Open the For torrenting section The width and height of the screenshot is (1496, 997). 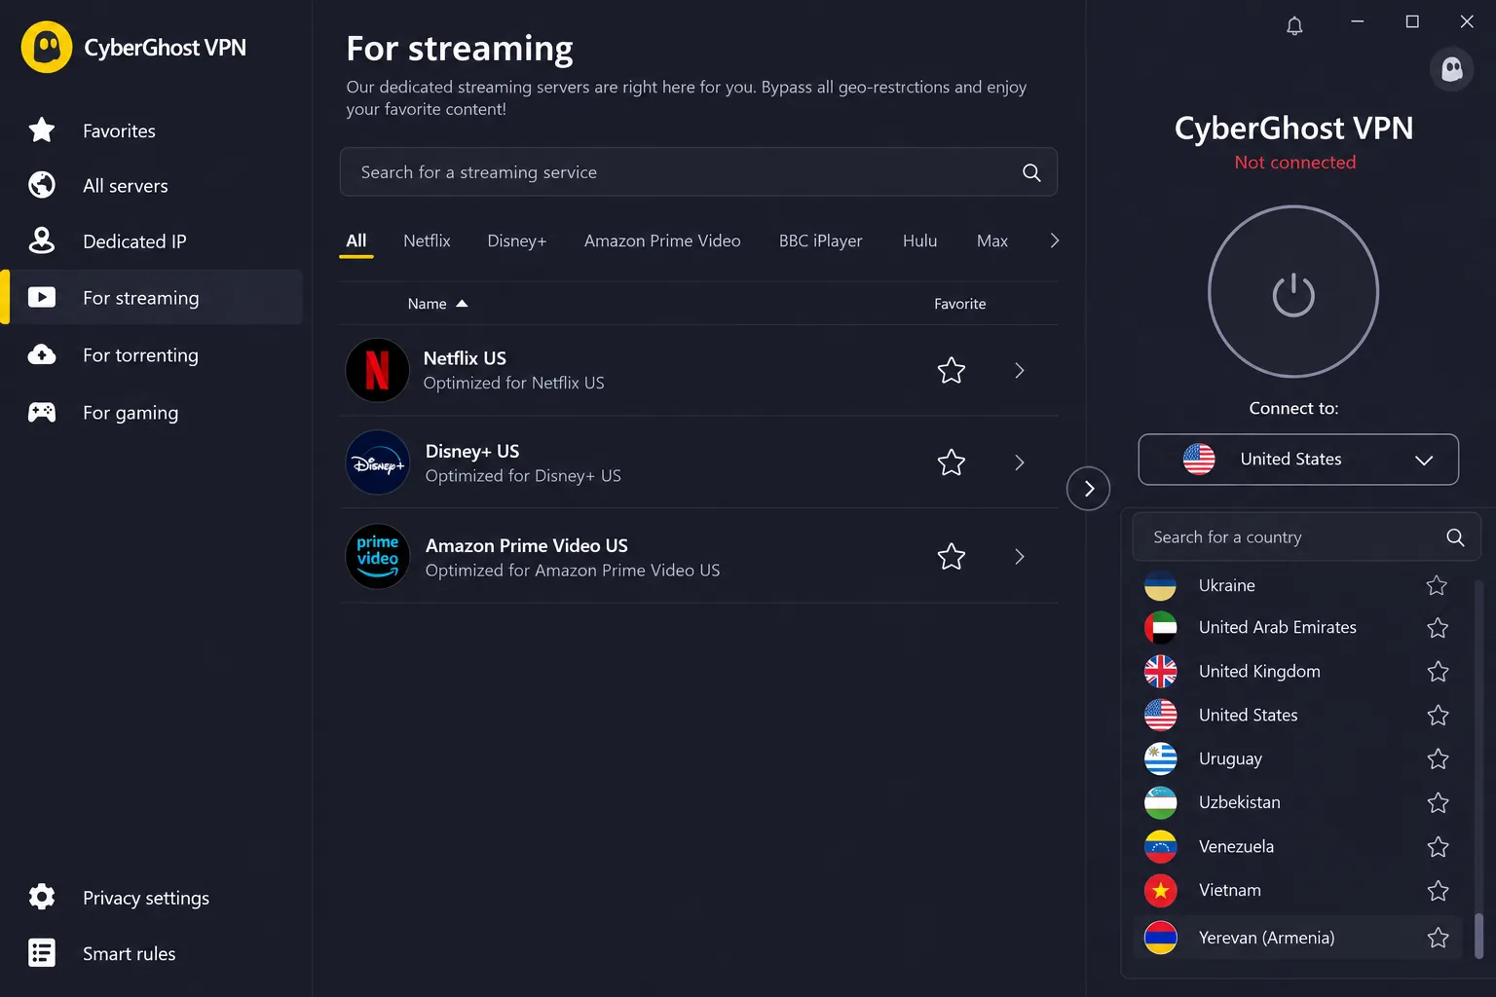click(x=152, y=355)
